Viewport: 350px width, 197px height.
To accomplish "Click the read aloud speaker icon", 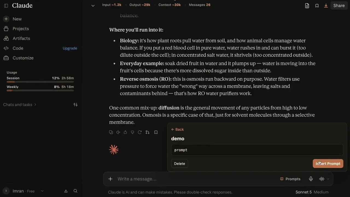I will [118, 132].
